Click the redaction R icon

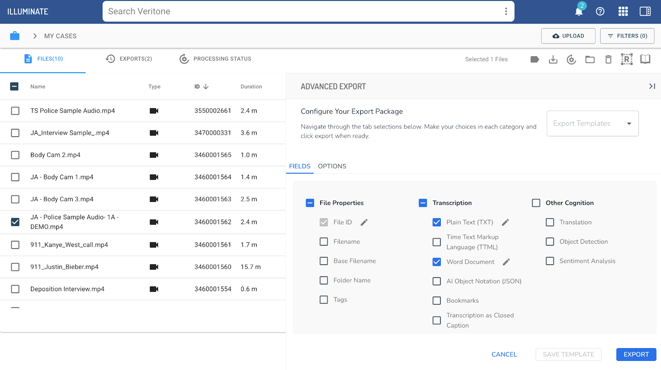627,59
